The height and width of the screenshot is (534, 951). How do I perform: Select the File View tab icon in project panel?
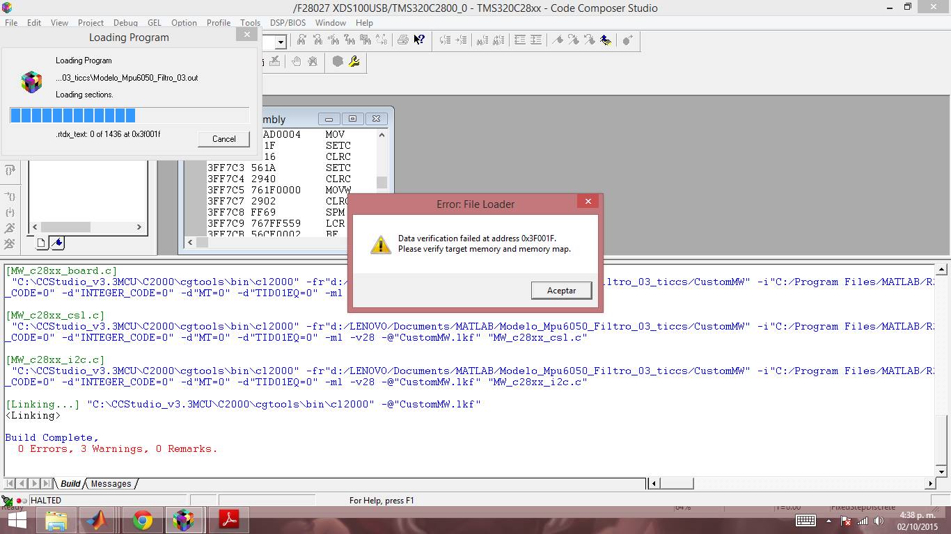[x=41, y=243]
